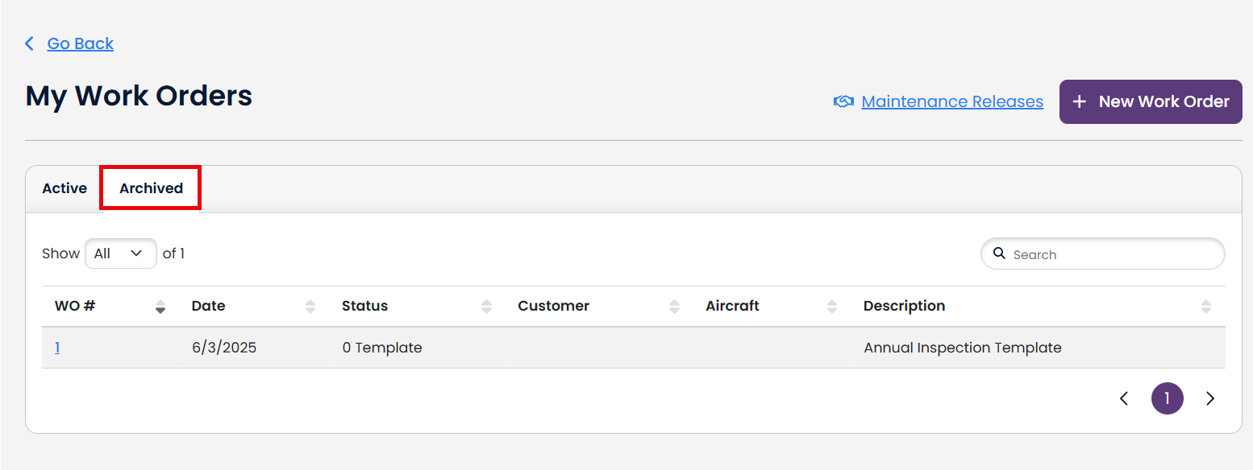This screenshot has width=1253, height=470.
Task: Sort by Status column arrows
Action: point(486,306)
